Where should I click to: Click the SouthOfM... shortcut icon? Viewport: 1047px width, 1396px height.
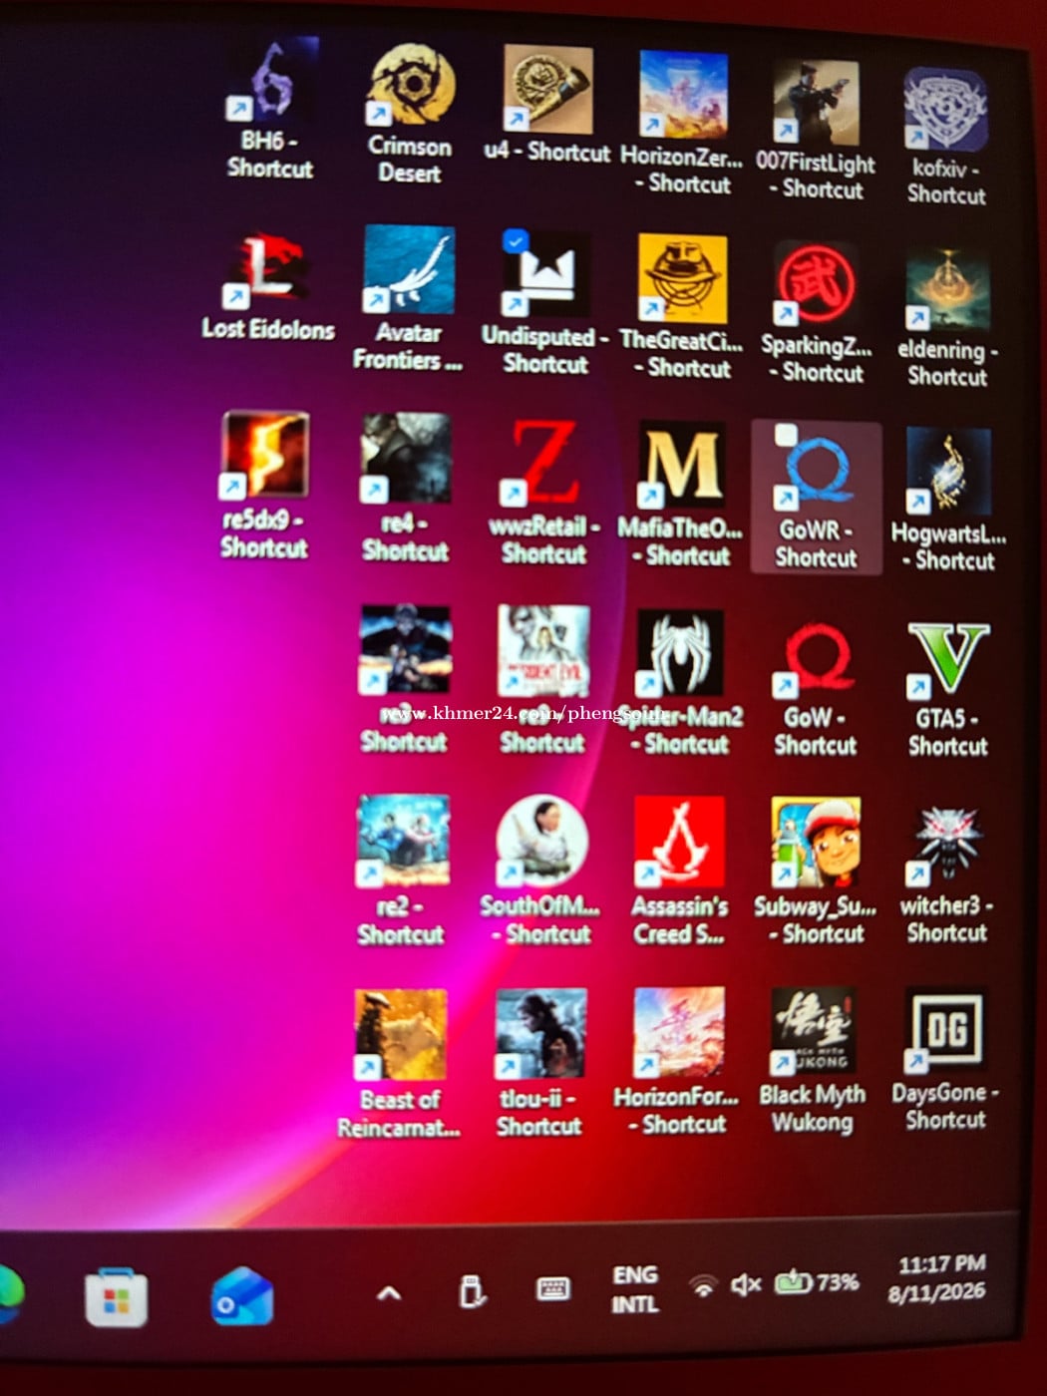(x=541, y=841)
